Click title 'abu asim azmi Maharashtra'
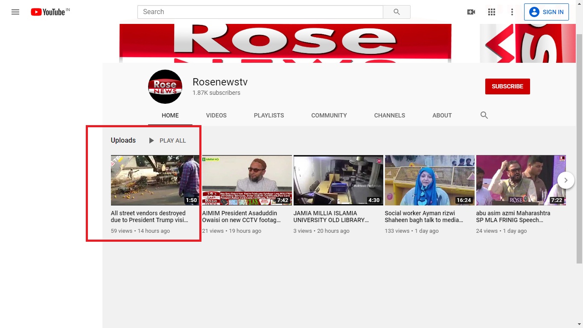This screenshot has width=583, height=328. click(513, 217)
